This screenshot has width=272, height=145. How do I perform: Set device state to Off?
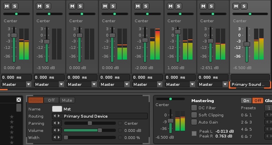coord(52,100)
